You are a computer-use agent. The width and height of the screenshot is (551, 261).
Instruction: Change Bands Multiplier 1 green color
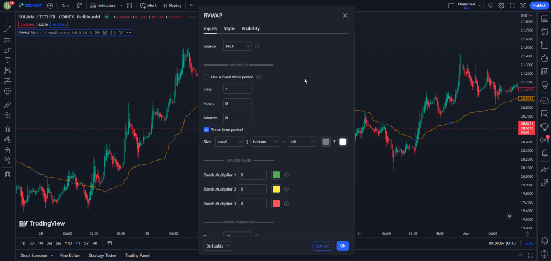(x=276, y=175)
